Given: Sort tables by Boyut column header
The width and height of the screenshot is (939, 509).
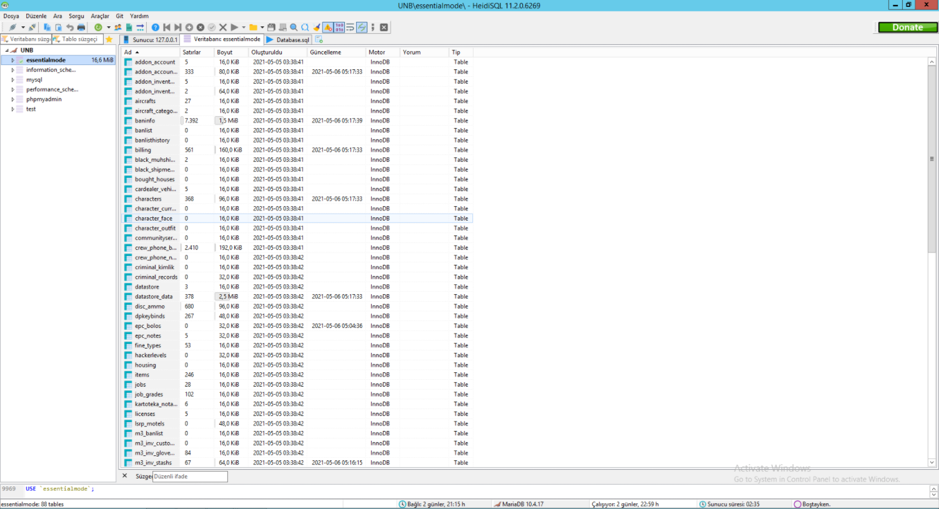Looking at the screenshot, I should tap(231, 52).
